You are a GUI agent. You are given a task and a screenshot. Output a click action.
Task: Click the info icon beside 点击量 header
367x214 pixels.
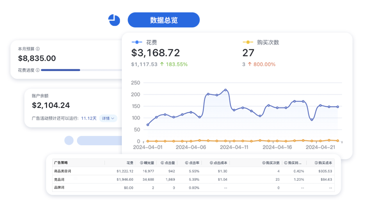coord(162,163)
